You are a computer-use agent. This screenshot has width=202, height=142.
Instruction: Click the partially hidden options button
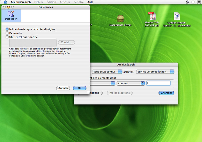point(96,93)
